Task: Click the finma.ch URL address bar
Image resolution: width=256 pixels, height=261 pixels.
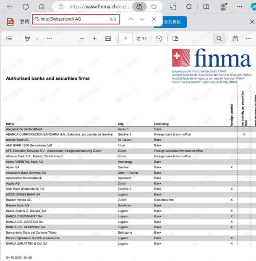Action: pyautogui.click(x=99, y=7)
